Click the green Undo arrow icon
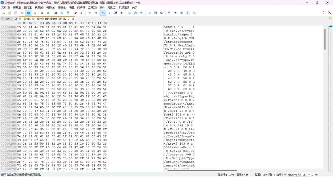Screen dimensions: 333x177 tap(42, 13)
